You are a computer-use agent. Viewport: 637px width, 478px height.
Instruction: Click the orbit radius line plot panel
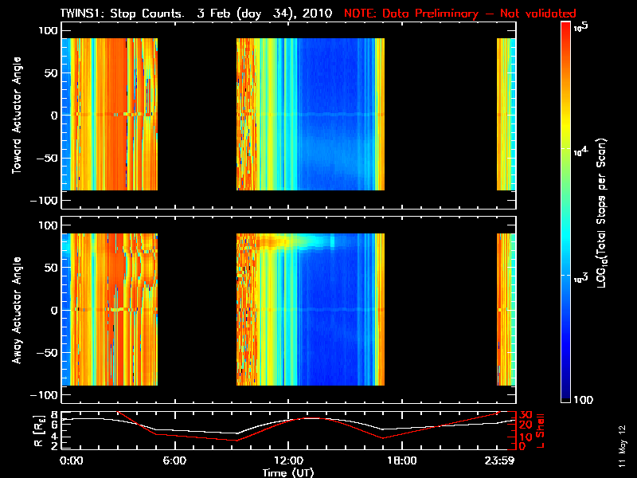click(x=288, y=431)
